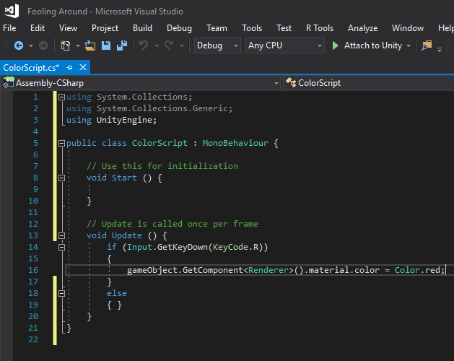
Task: Save ColorScript.cs with the single disk icon
Action: (106, 45)
